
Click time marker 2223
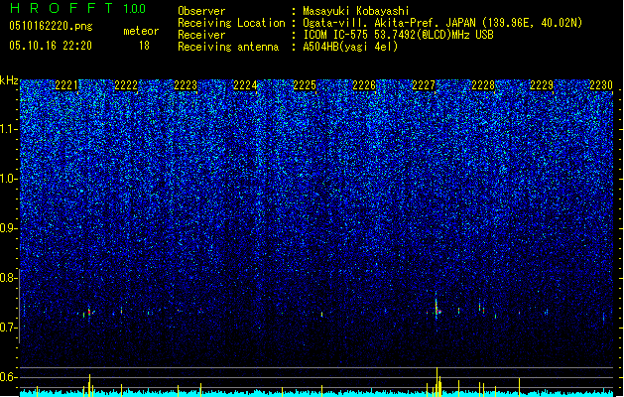(x=186, y=85)
